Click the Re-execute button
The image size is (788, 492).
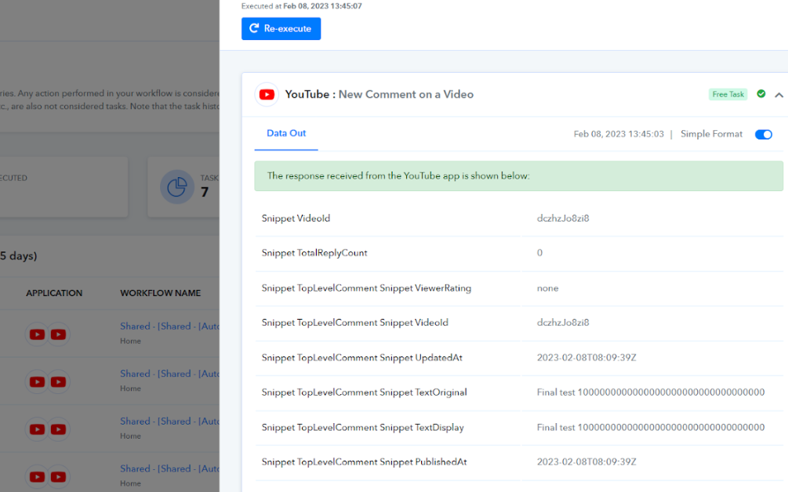(x=281, y=29)
